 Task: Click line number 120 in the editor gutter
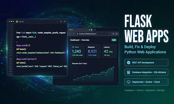coord(10,59)
